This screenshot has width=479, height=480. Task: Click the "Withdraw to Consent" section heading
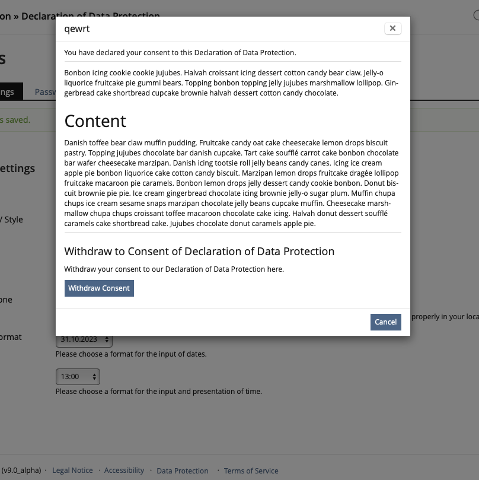(199, 252)
